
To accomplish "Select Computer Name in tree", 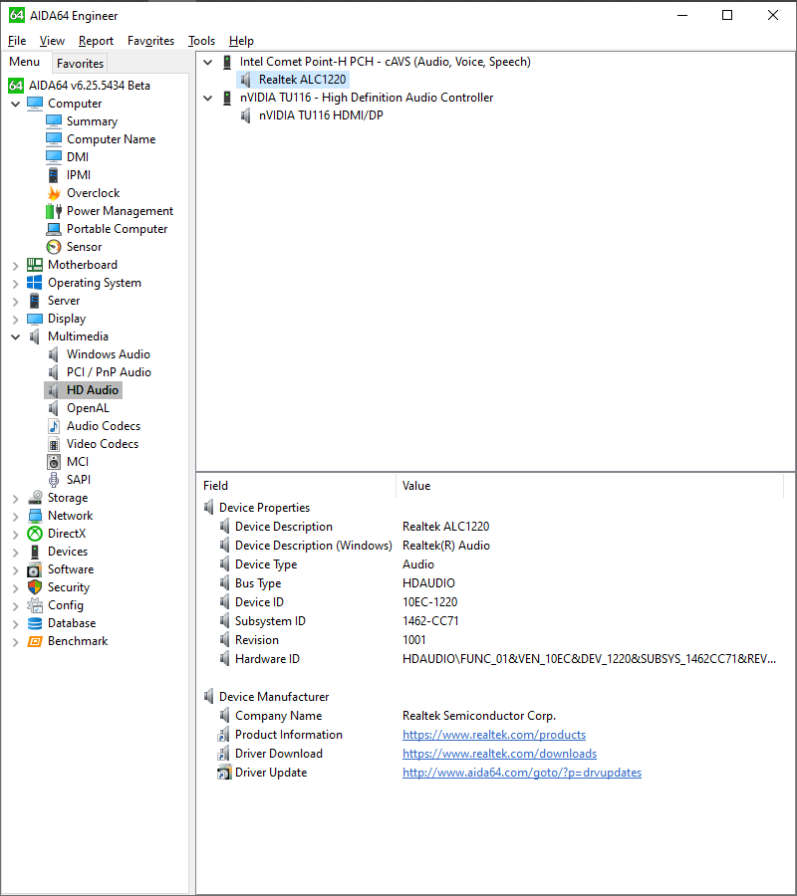I will pos(111,139).
